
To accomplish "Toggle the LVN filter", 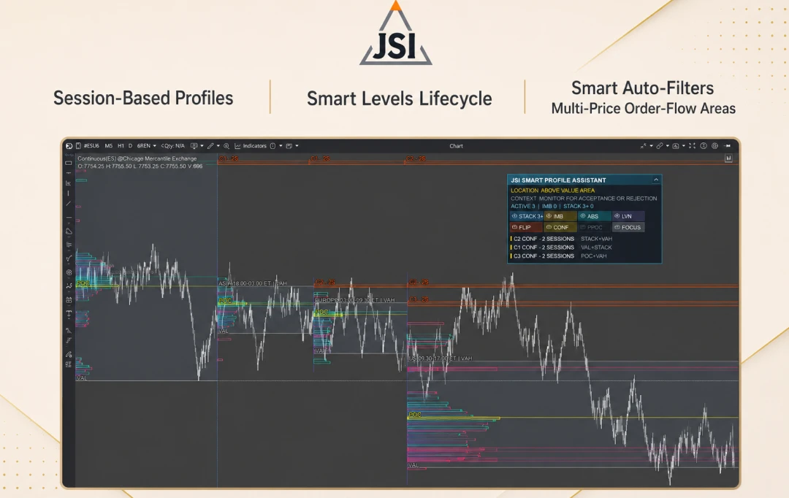I will [628, 216].
